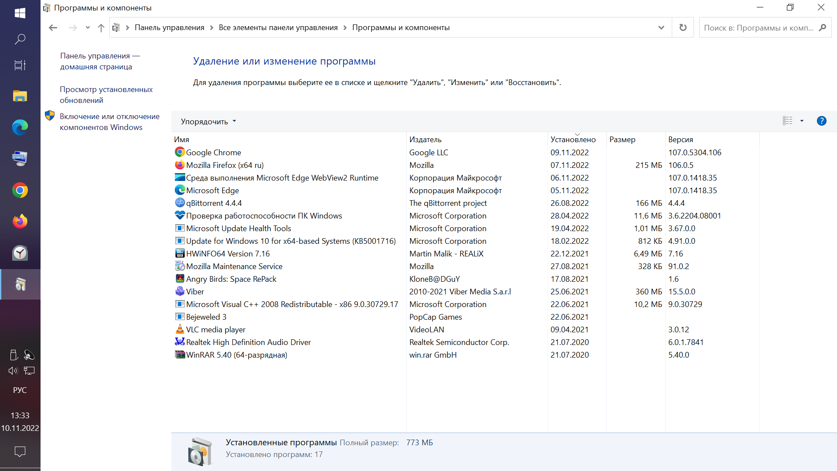Click the view mode icon in toolbar
This screenshot has height=471, width=837.
tap(787, 121)
